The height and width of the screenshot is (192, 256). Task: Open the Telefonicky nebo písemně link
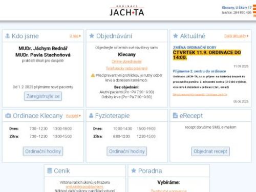[126, 68]
